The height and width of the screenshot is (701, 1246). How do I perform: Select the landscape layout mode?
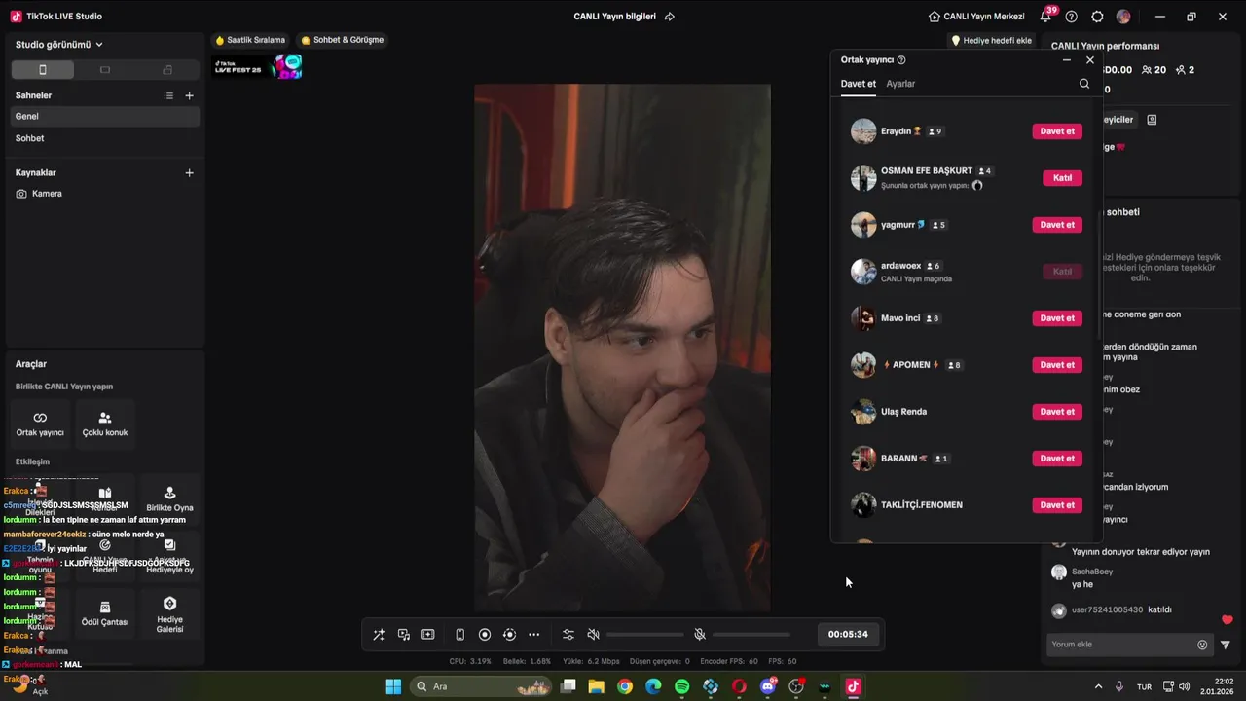(105, 70)
